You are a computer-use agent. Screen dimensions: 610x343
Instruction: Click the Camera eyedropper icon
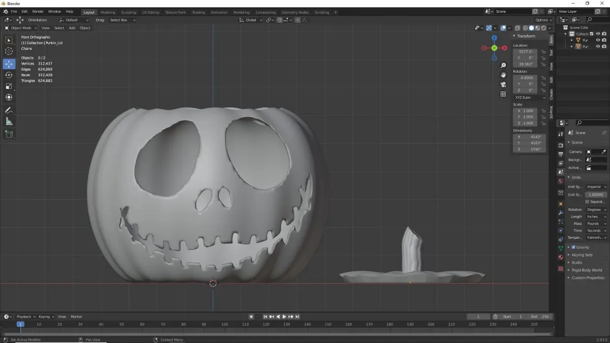[603, 151]
